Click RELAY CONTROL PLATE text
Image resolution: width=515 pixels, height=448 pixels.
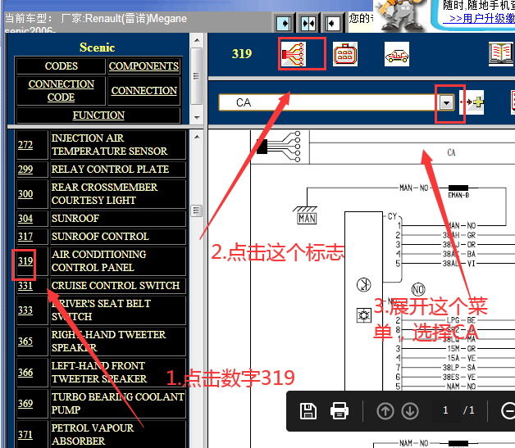pos(110,170)
